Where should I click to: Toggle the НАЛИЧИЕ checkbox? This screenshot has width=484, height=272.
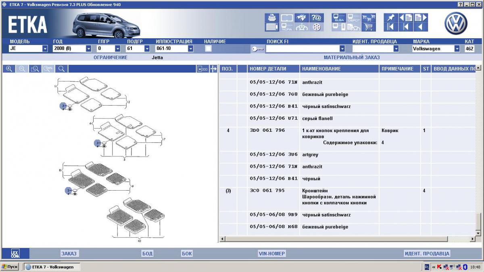pyautogui.click(x=208, y=49)
